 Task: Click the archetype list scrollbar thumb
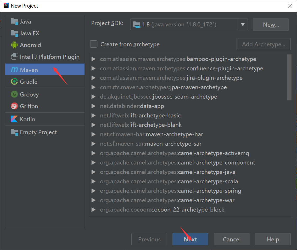(289, 77)
